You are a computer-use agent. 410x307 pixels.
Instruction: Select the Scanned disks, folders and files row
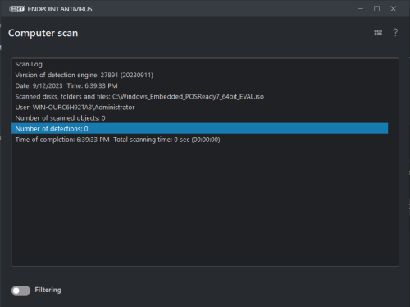pyautogui.click(x=200, y=97)
